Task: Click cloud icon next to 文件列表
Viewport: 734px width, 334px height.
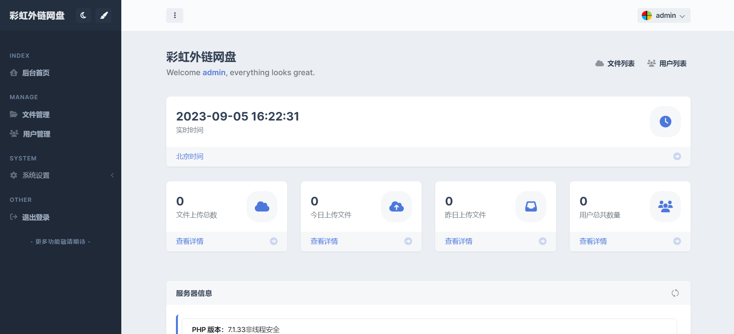Action: point(600,63)
